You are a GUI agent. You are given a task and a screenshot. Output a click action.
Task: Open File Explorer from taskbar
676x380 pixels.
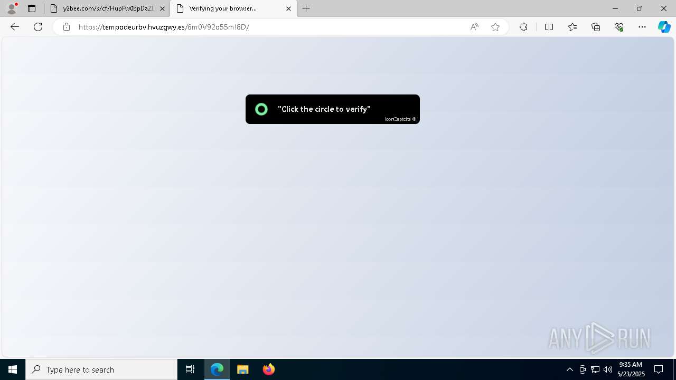pos(243,369)
